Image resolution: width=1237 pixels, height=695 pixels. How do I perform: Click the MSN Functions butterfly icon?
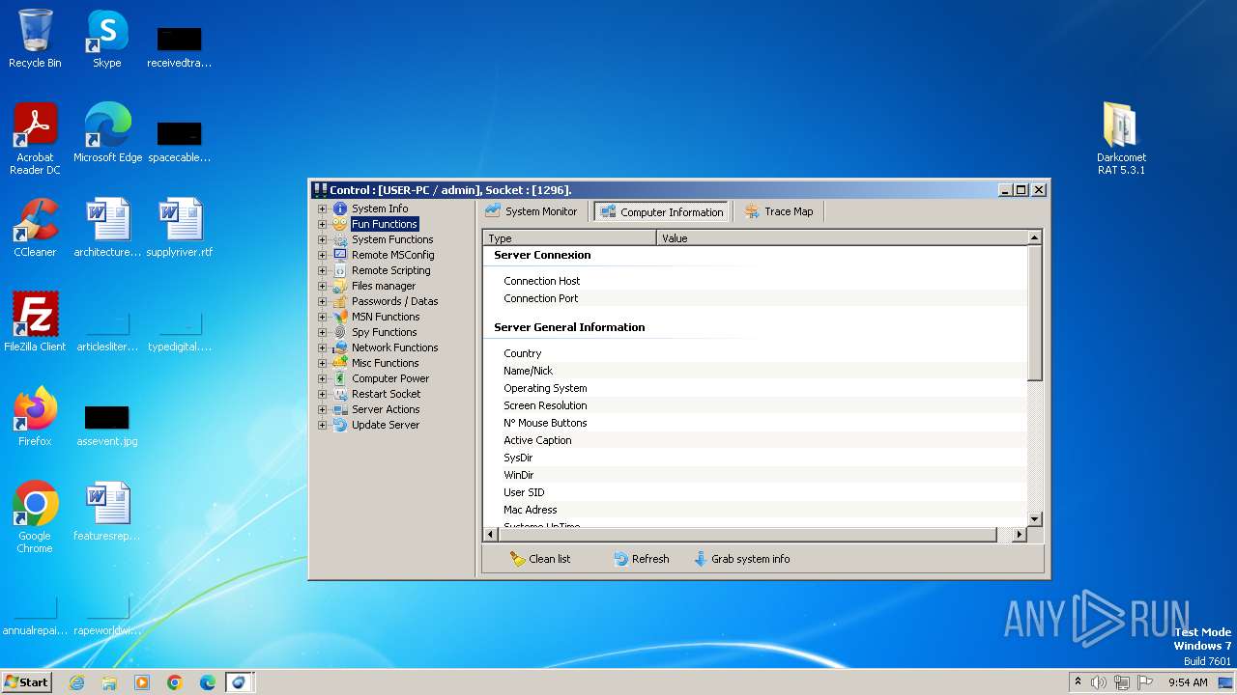tap(340, 317)
